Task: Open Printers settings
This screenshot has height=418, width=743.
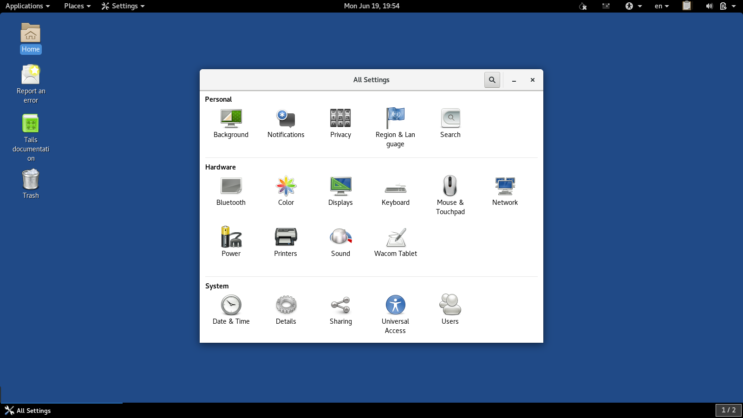Action: pyautogui.click(x=286, y=242)
